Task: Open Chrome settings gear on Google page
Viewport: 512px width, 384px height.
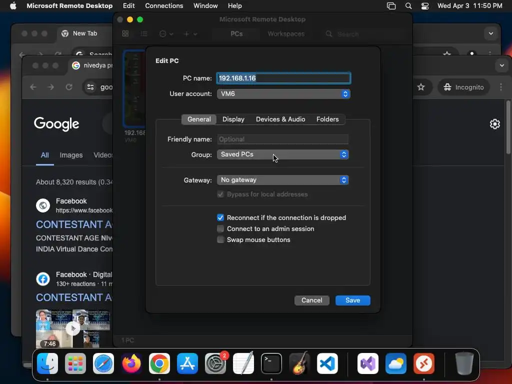Action: (x=494, y=124)
